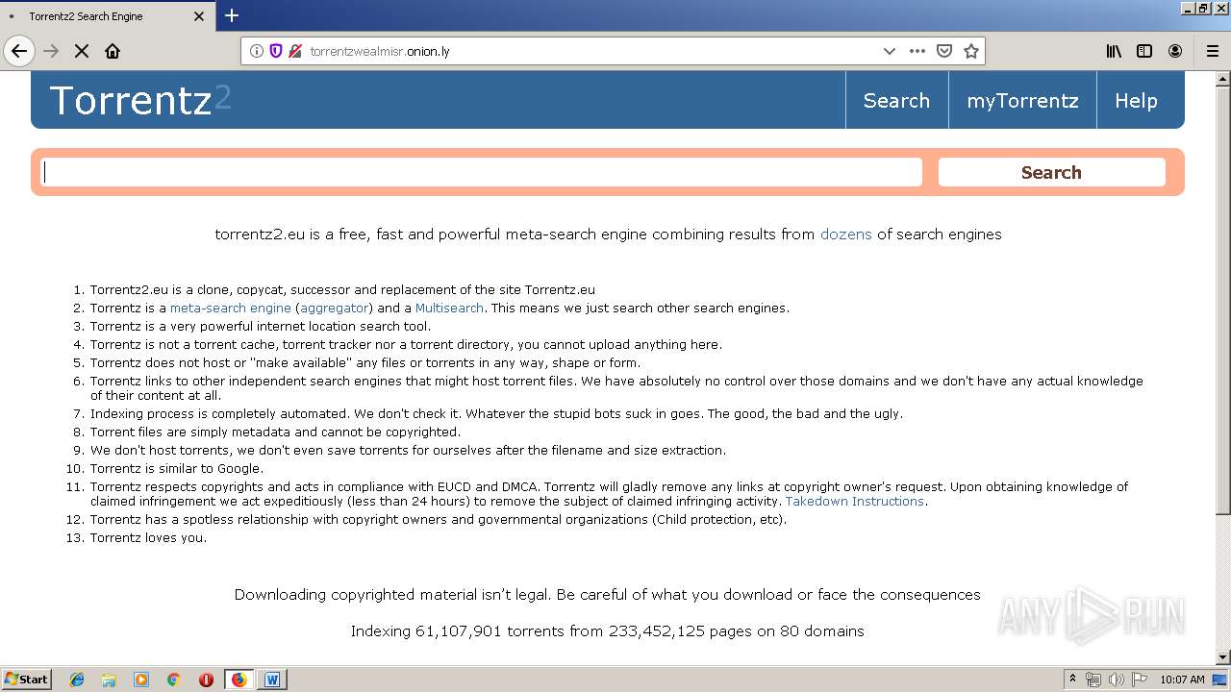Show site information icon in address bar
The image size is (1231, 692).
(x=257, y=51)
